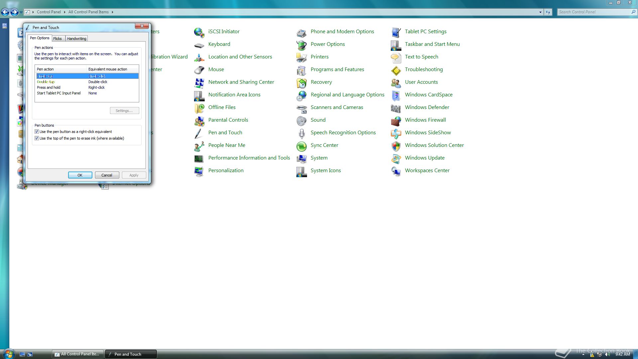638x359 pixels.
Task: Click the address bar refresh button
Action: [548, 12]
